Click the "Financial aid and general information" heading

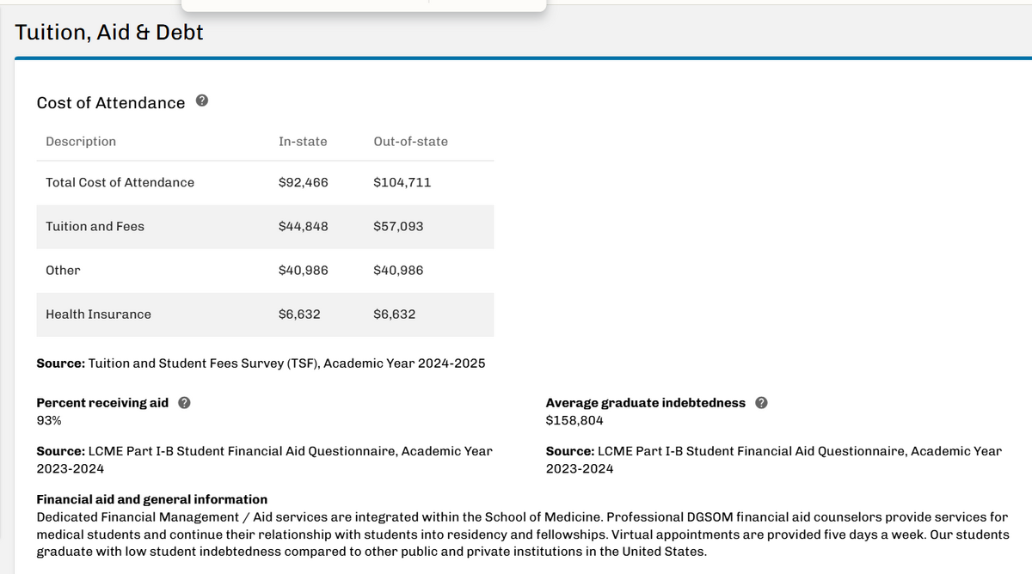pyautogui.click(x=152, y=499)
